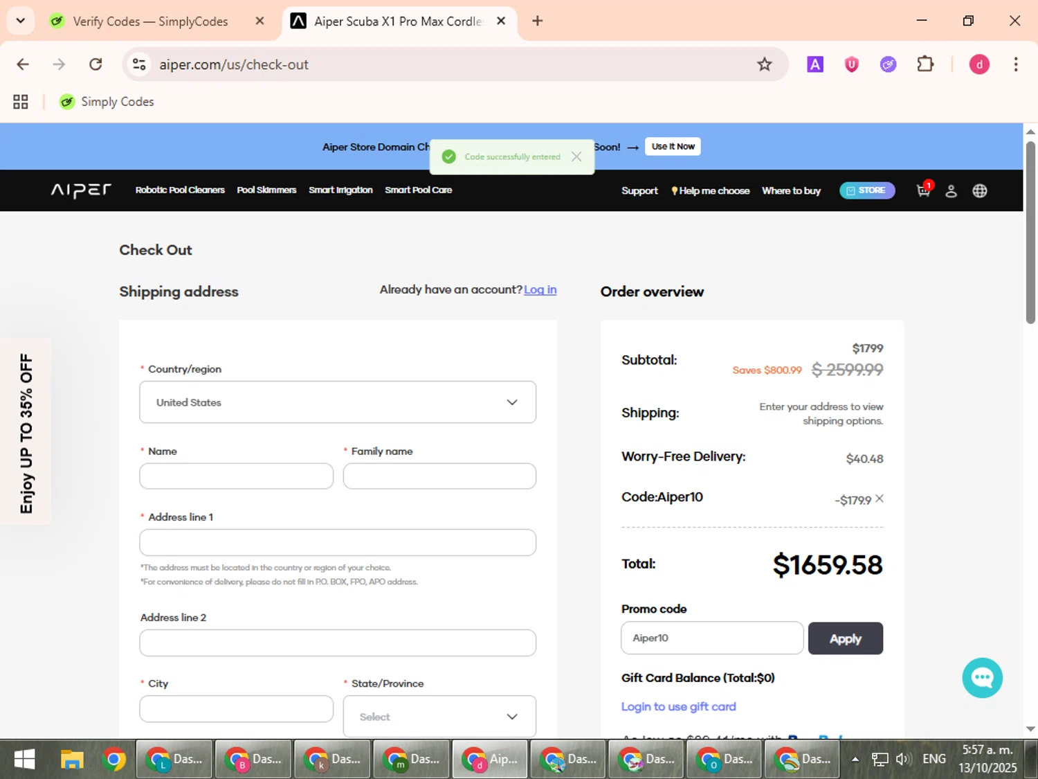Select the Aiper Scuba X1 Pro Max tab

coord(398,21)
